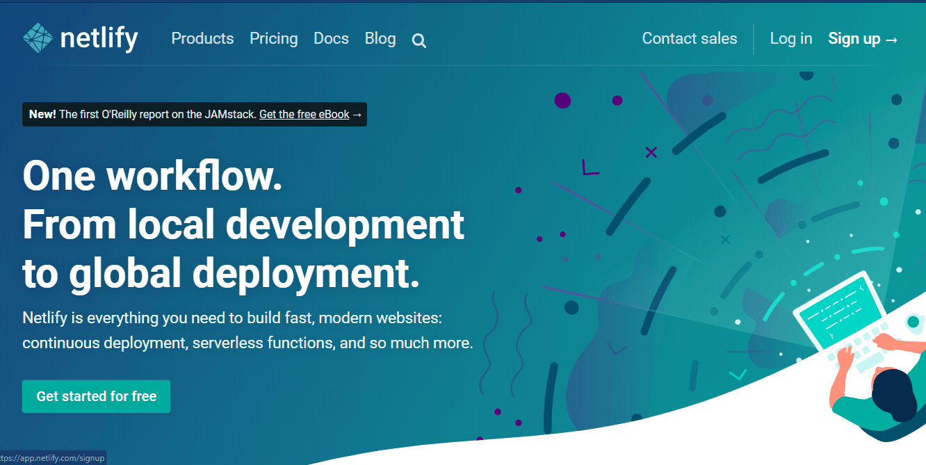Open the Products menu
Screen dimensions: 926x465
pyautogui.click(x=202, y=39)
